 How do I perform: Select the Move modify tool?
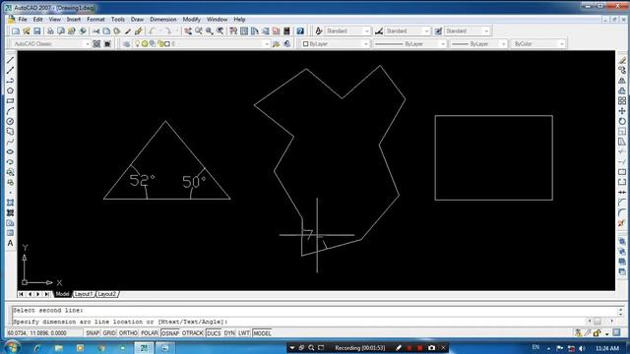pos(622,111)
